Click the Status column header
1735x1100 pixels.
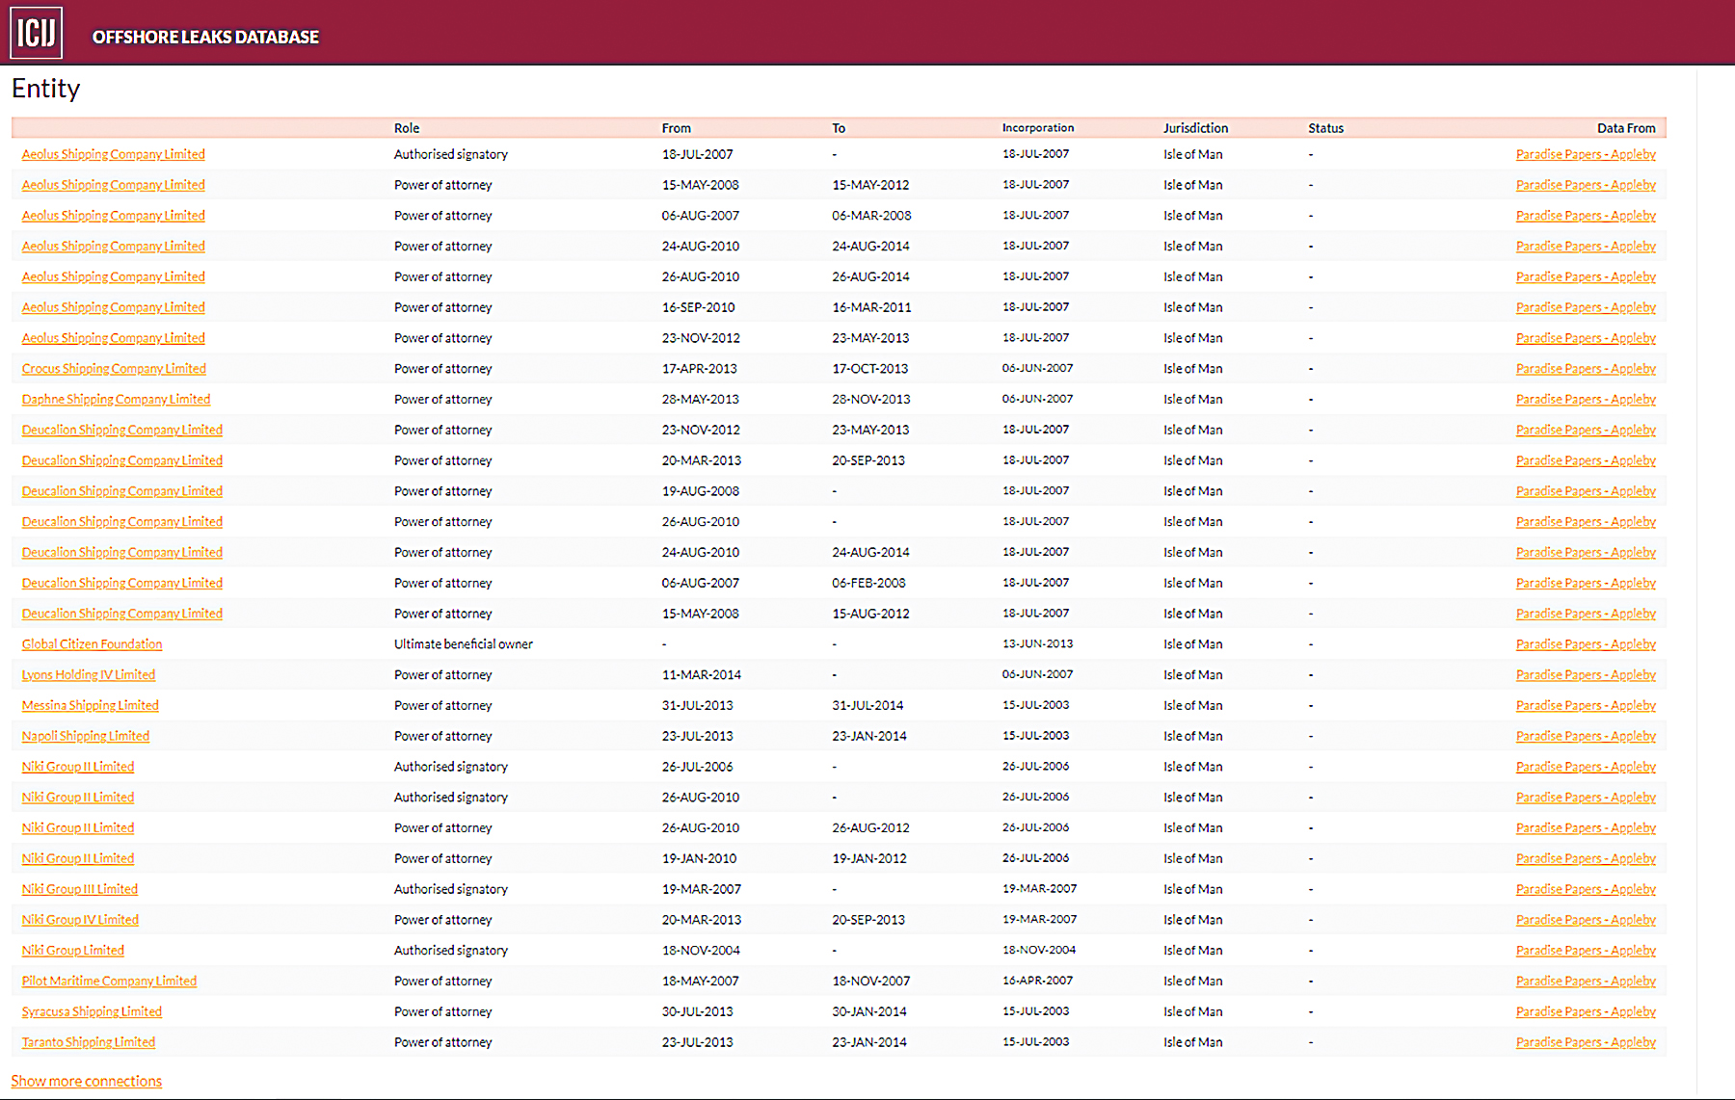1326,128
